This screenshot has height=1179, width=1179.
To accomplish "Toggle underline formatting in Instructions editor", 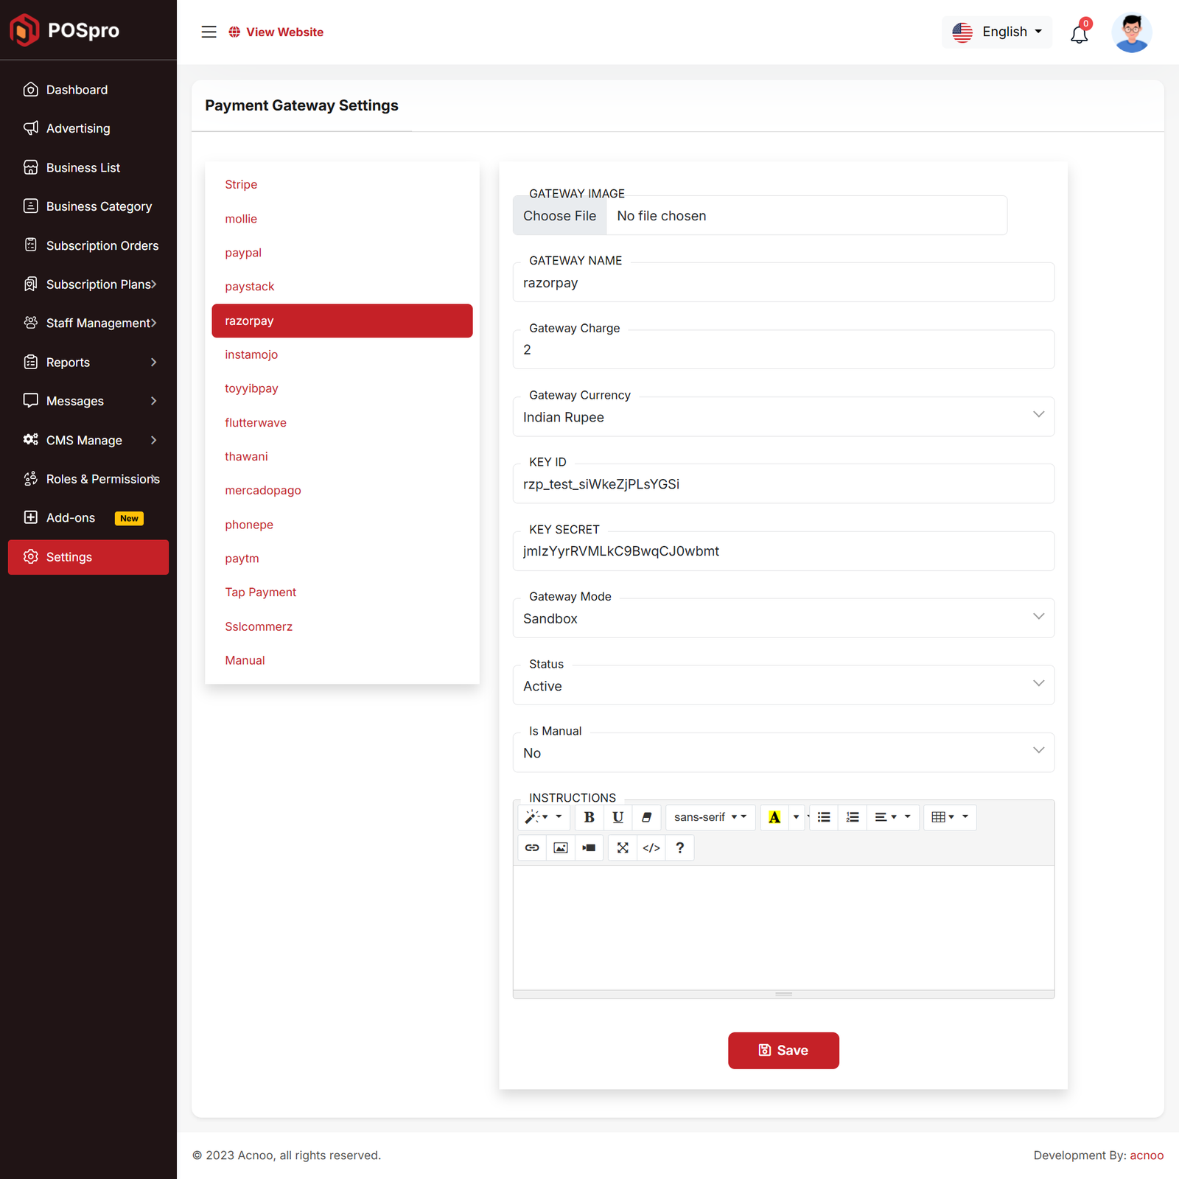I will pos(618,817).
